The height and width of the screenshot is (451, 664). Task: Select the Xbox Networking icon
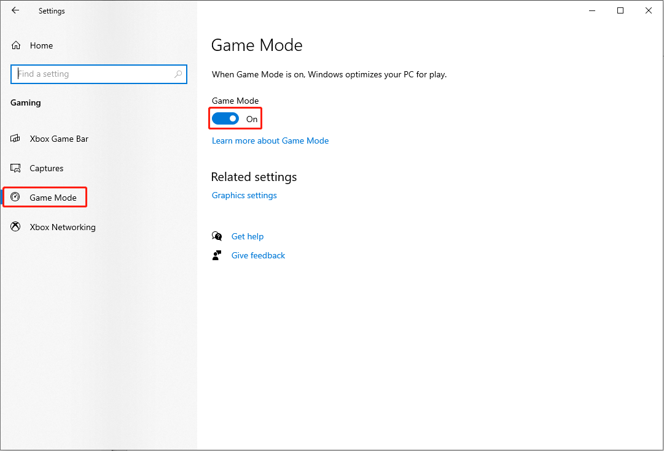coord(15,226)
